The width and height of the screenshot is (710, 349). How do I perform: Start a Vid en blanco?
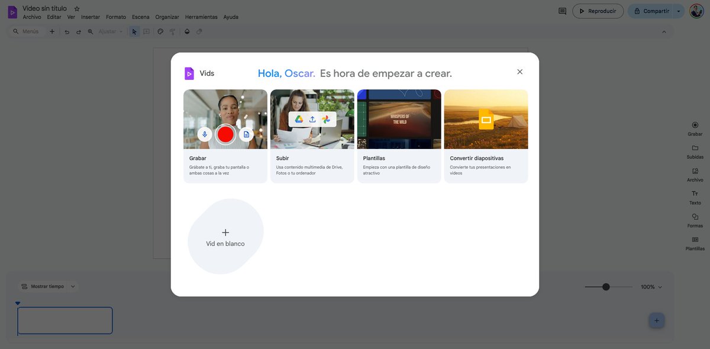click(225, 237)
